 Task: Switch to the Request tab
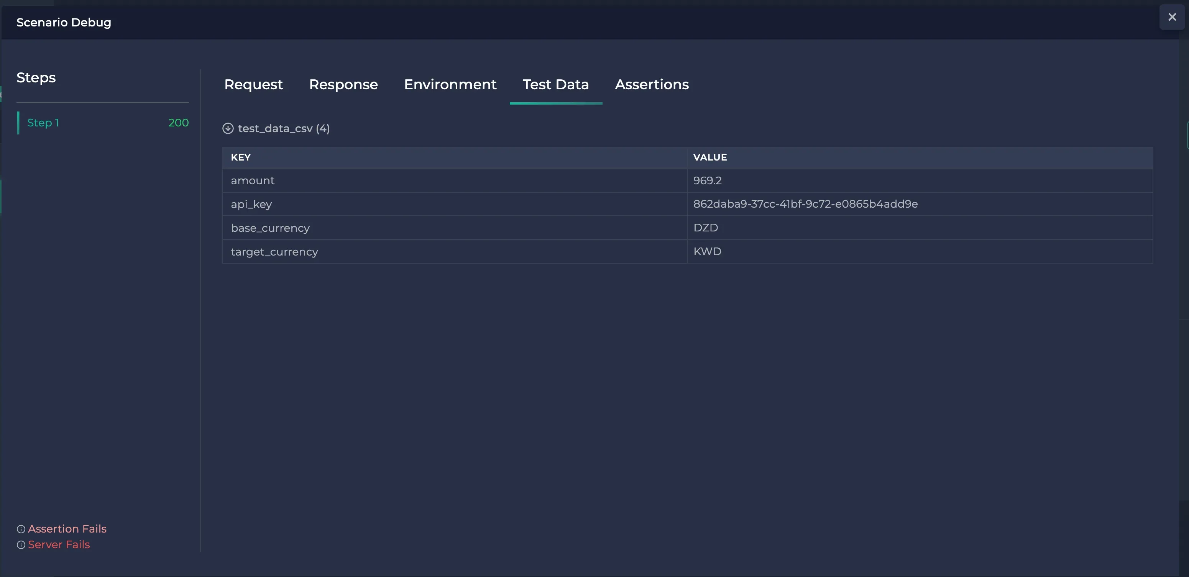(x=253, y=85)
